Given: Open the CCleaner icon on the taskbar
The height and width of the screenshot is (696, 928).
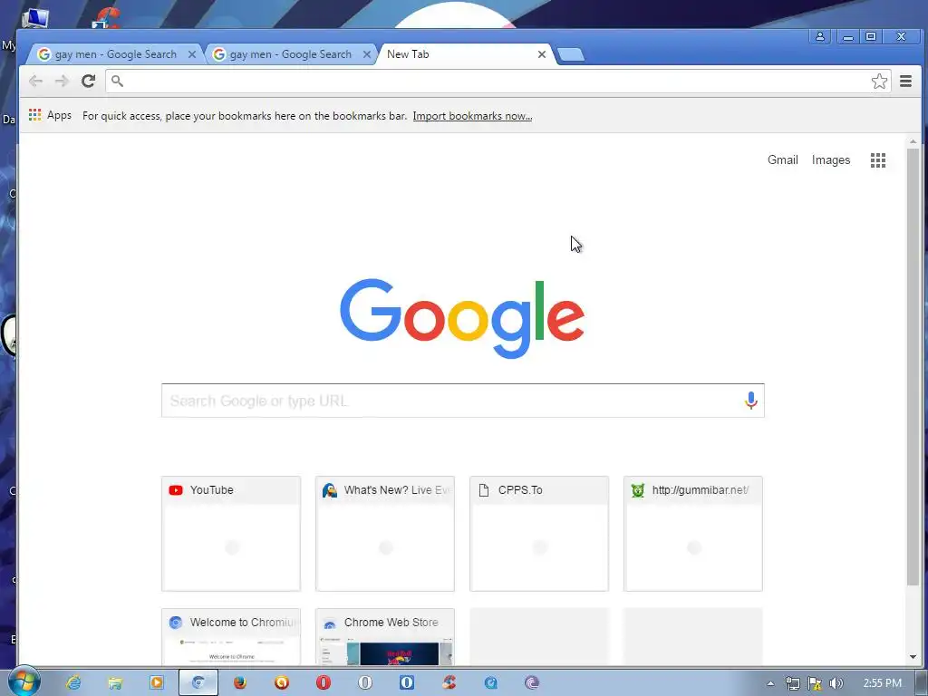Looking at the screenshot, I should 449,683.
